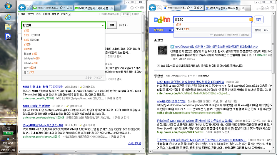Open Home in the Naver browser window
This screenshot has width=277, height=155.
(x=132, y=8)
